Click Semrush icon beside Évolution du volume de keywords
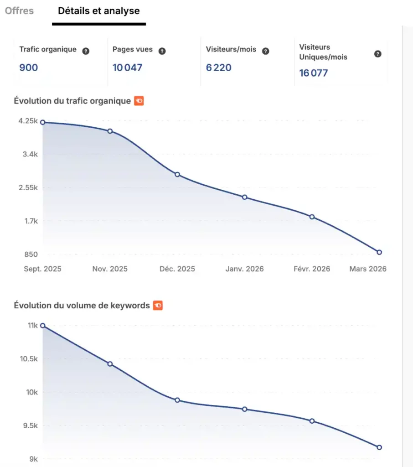This screenshot has height=467, width=413. (x=158, y=305)
